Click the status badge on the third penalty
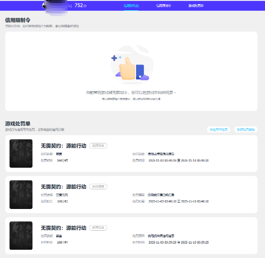 tap(98, 228)
